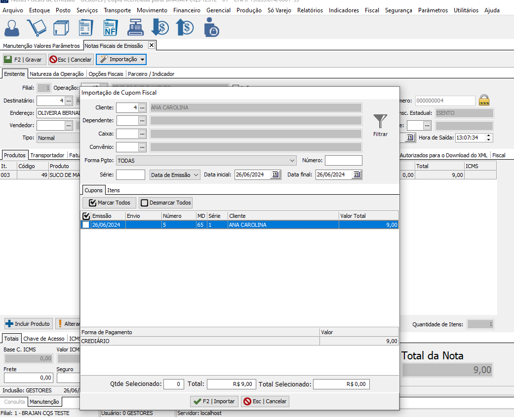
Task: Click Marcar Todos to check all coupons
Action: pyautogui.click(x=109, y=203)
